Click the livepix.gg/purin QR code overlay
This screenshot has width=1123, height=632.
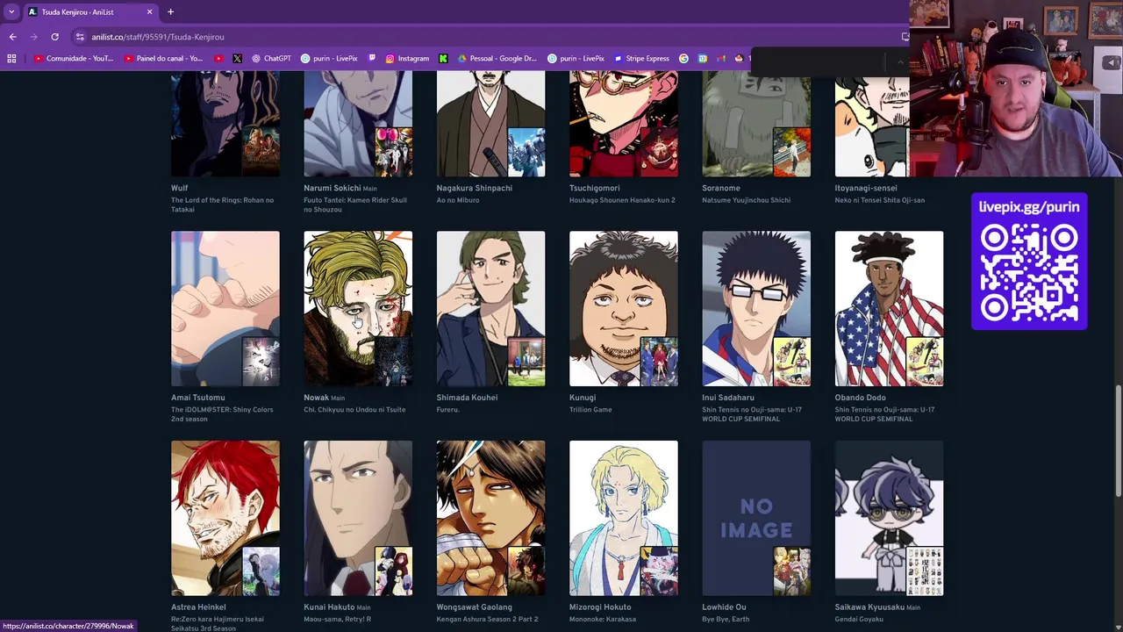(1029, 262)
